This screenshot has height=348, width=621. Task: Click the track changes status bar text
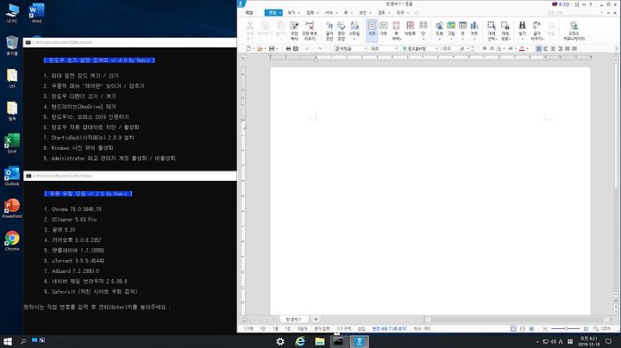point(389,329)
